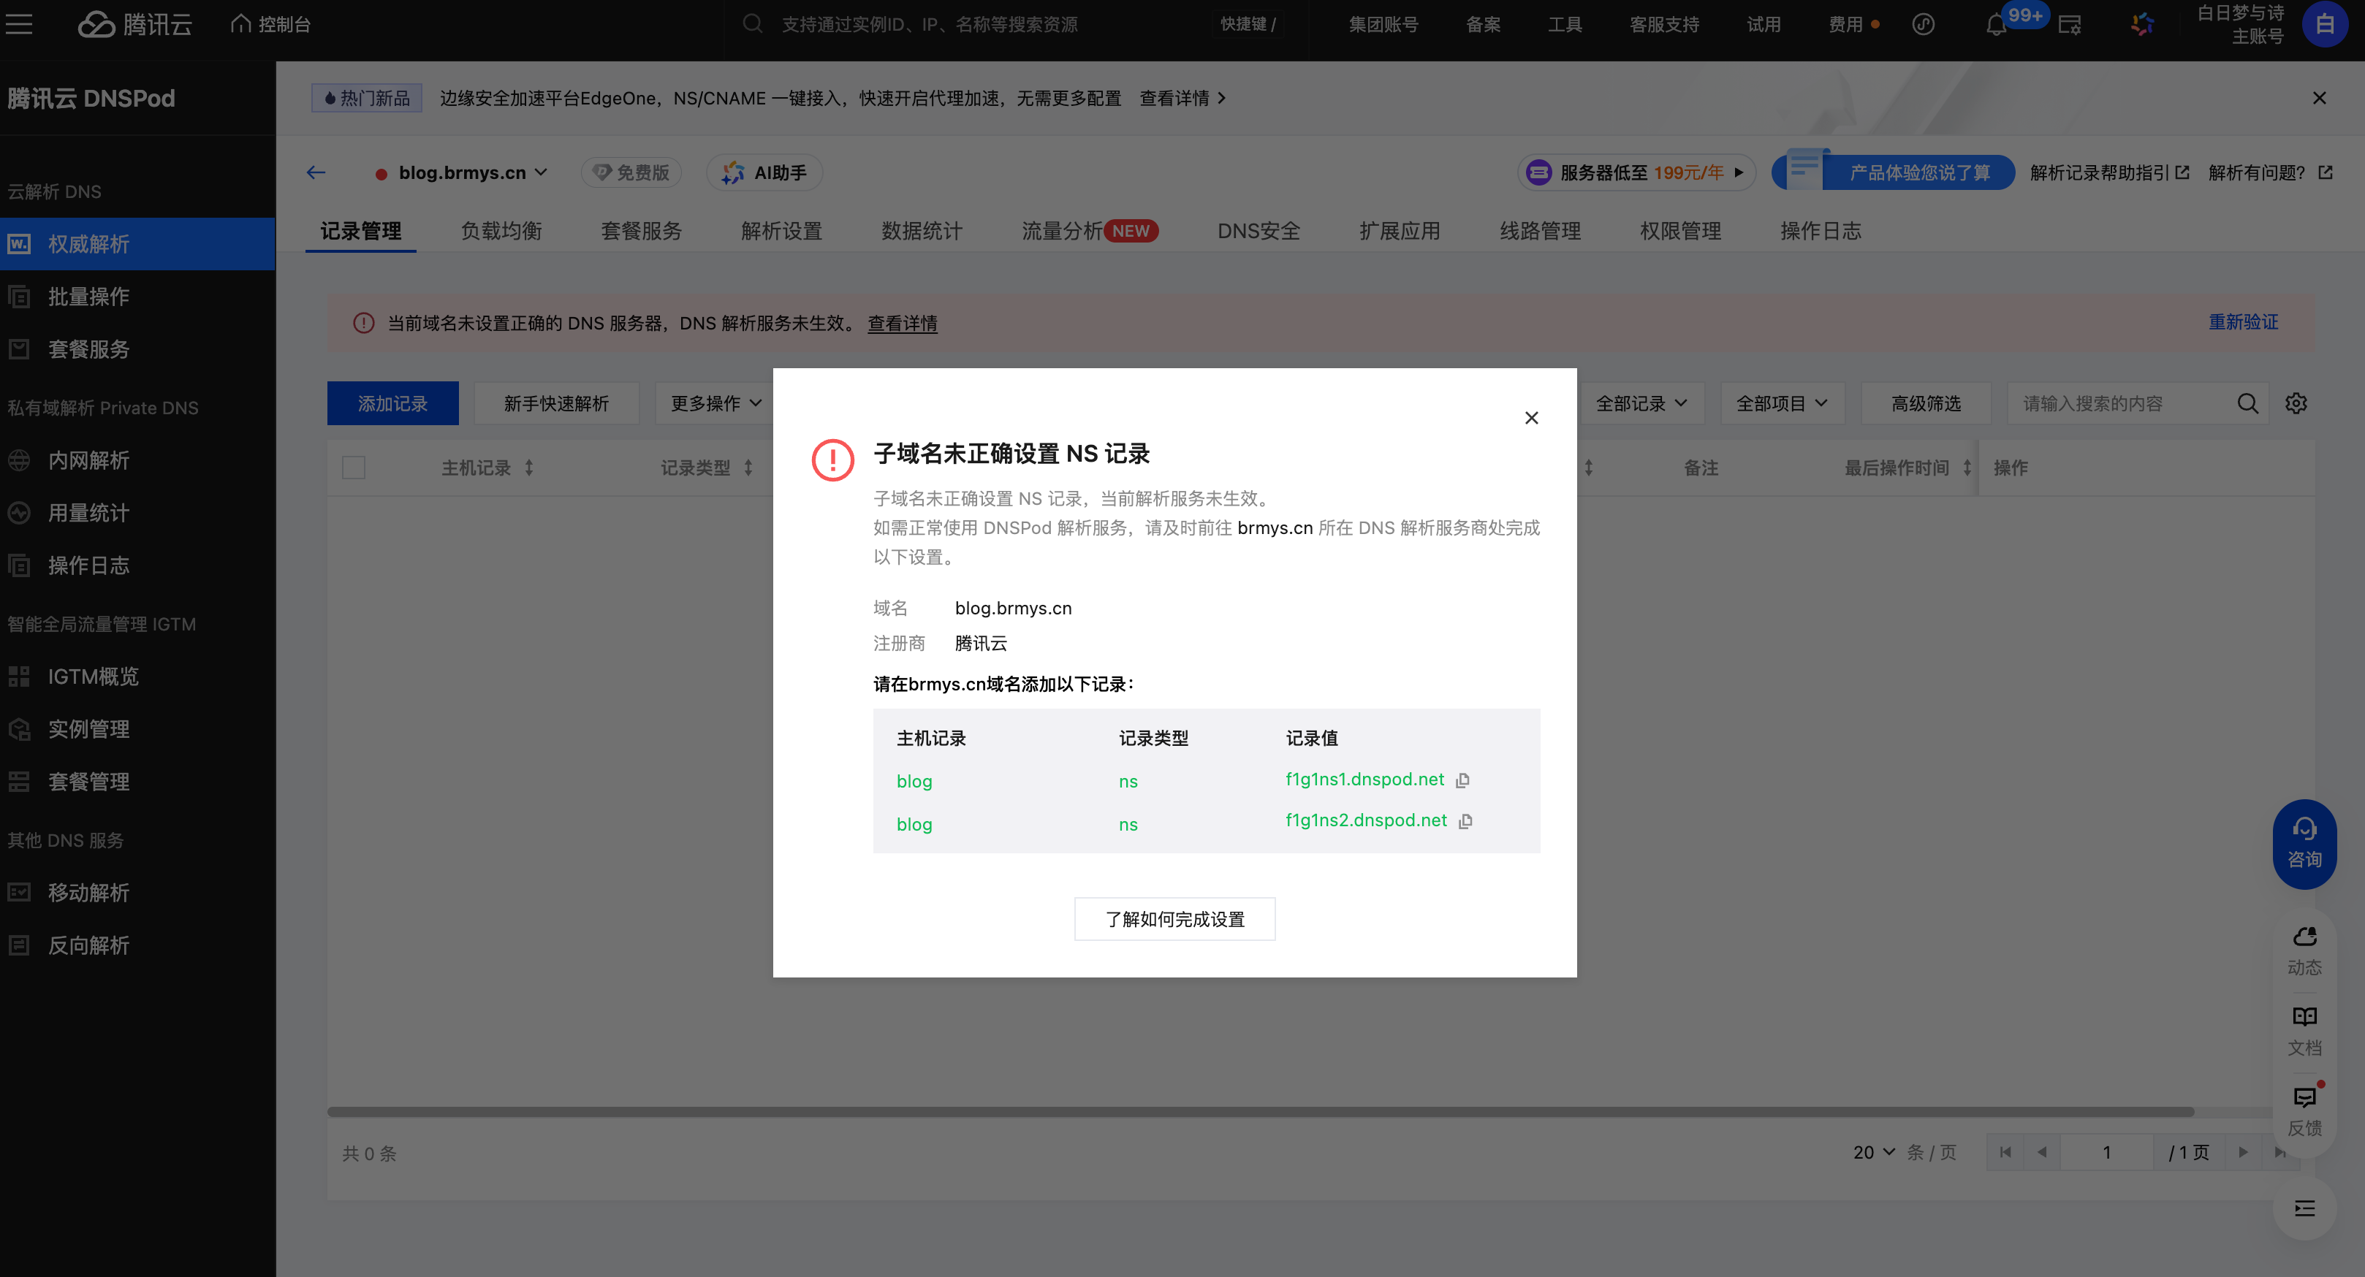Focus the record search input
2365x1277 pixels.
(x=2121, y=403)
